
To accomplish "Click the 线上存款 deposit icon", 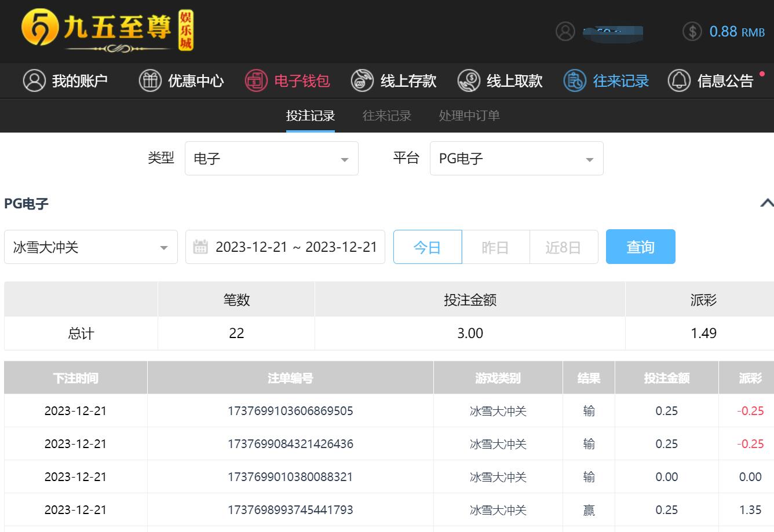I will 362,80.
